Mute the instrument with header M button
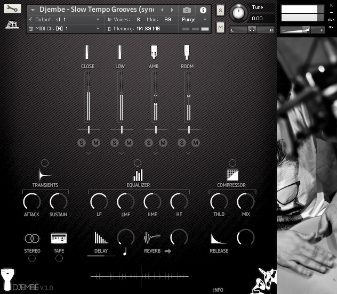 click(220, 27)
